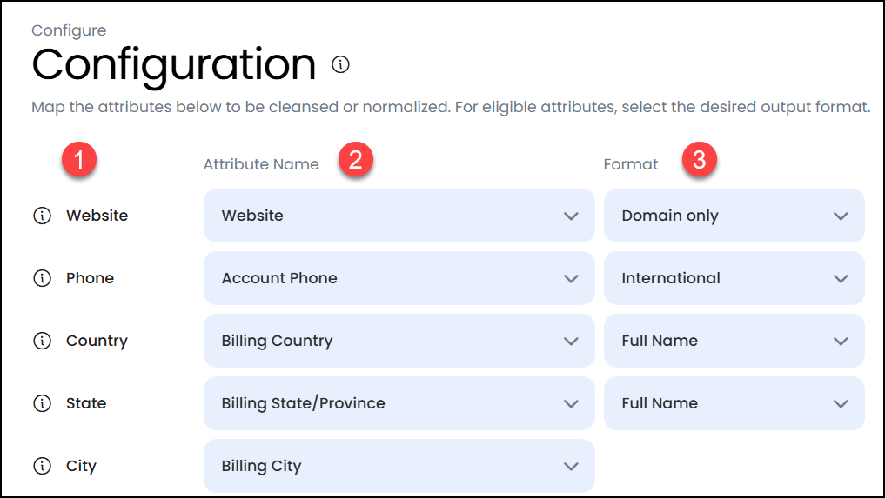Screen dimensions: 885x498
Task: Click the red number 1 marker
Action: [79, 160]
